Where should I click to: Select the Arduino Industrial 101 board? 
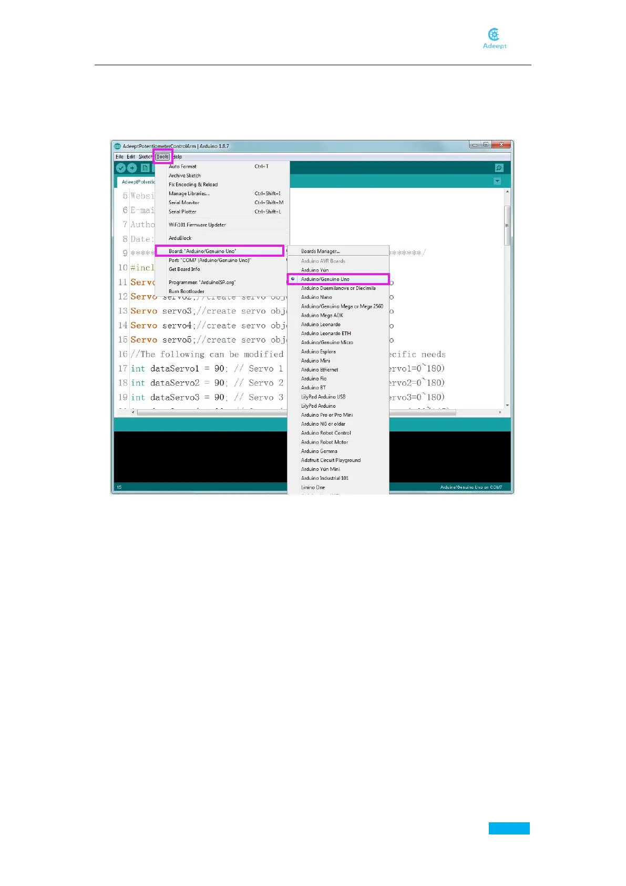point(338,478)
